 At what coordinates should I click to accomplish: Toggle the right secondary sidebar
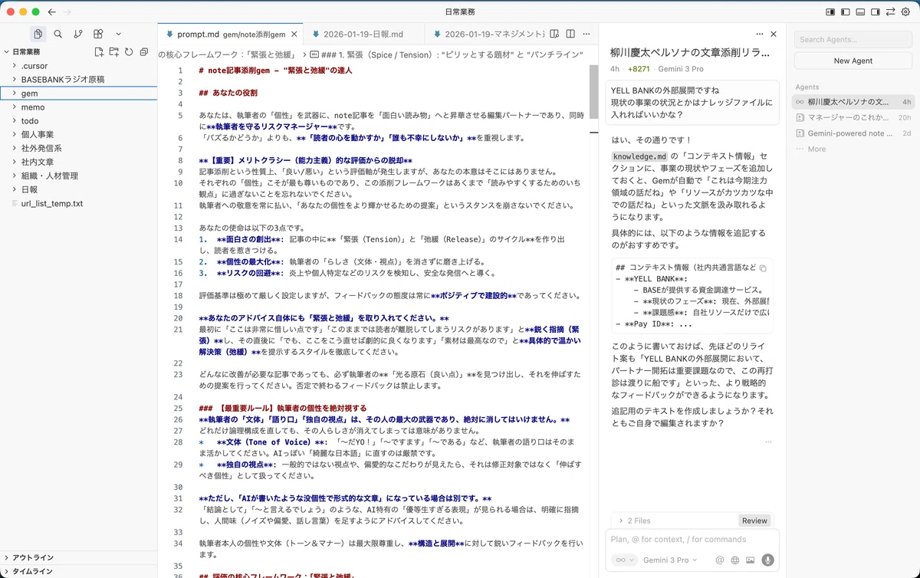point(876,12)
